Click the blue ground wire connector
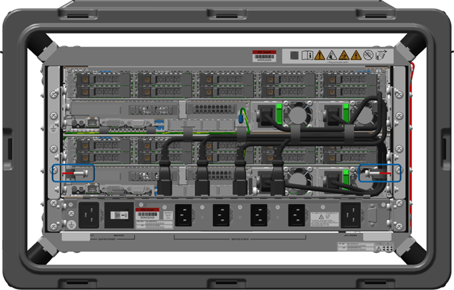The image size is (454, 290). (x=240, y=118)
